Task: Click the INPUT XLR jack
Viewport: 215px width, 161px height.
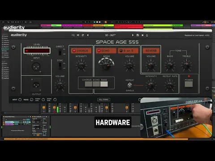Action: tap(36, 67)
